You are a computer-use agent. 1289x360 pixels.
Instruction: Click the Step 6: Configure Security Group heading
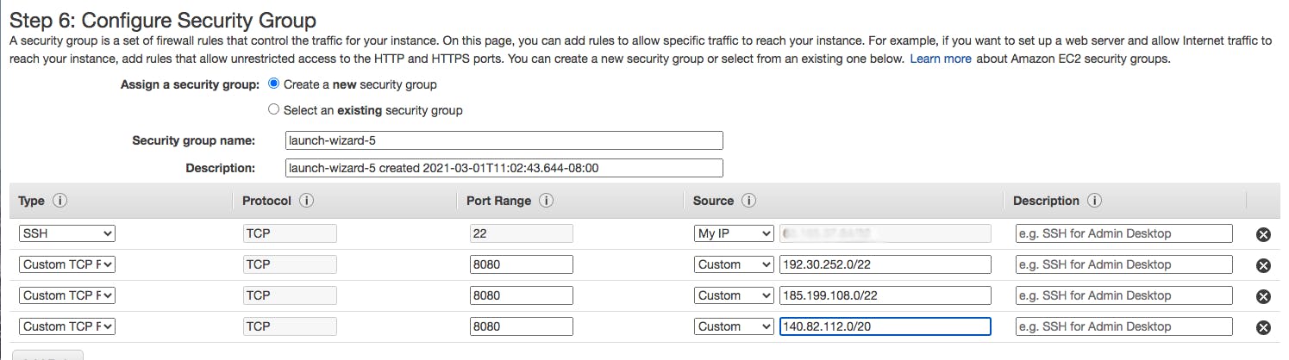[163, 20]
